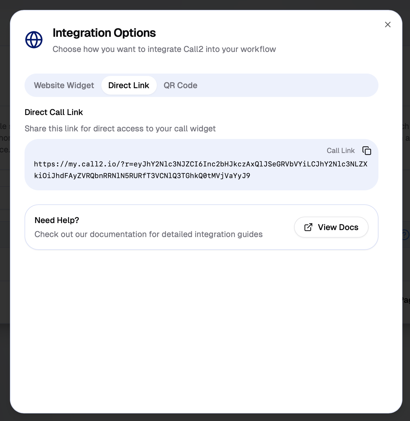Click the external-link icon inside View Docs
The image size is (410, 421).
click(308, 227)
